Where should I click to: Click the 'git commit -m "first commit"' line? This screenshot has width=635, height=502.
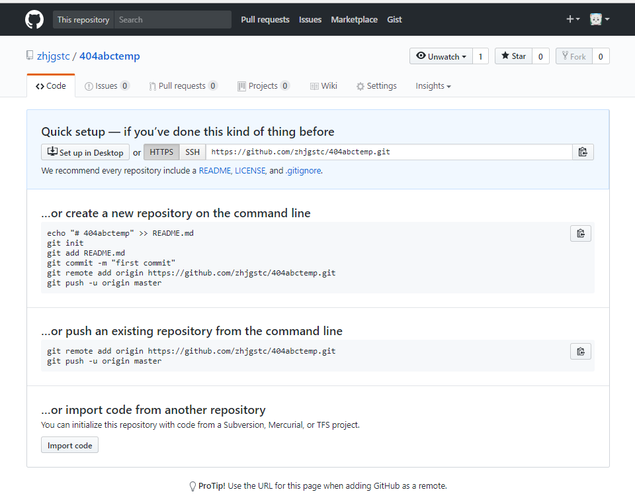point(111,263)
